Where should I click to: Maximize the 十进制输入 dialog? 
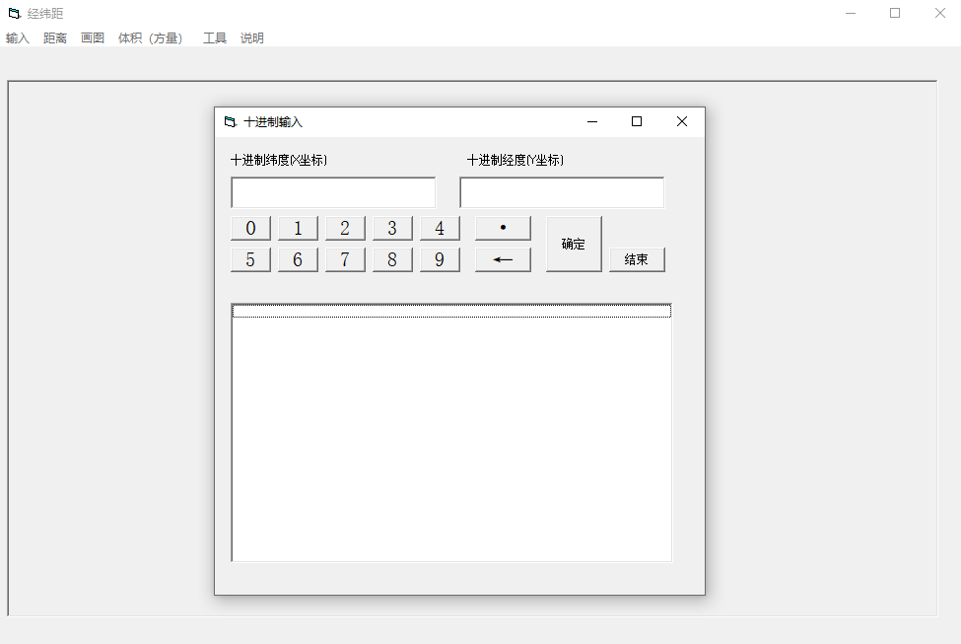pyautogui.click(x=637, y=121)
